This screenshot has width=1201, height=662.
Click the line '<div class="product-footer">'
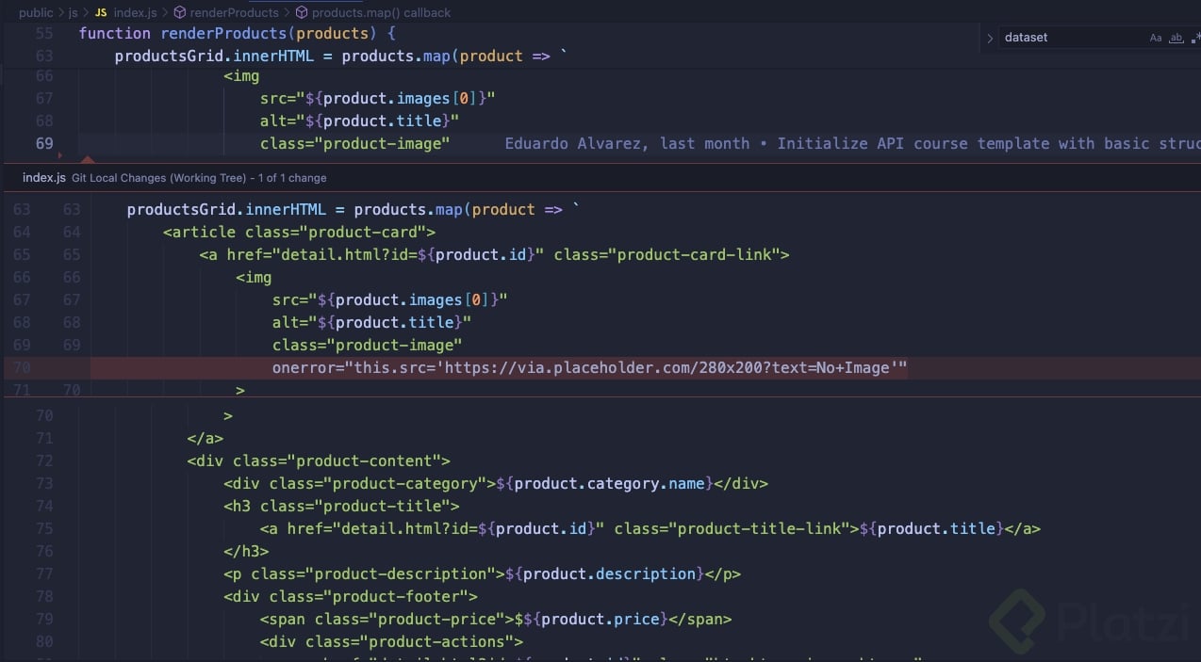[351, 596]
